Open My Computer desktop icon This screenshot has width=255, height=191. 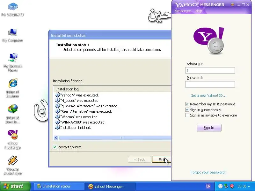pos(13,35)
